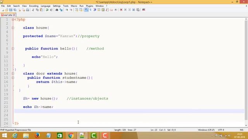Viewport: 248px width, 139px height.
Task: Click the Redo arrow icon
Action: [x=51, y=10]
